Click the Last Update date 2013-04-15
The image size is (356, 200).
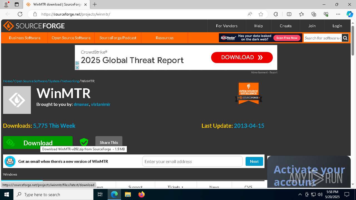[249, 126]
